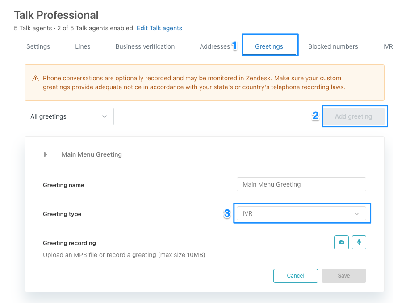Click the upload MP3 cloud icon

[342, 242]
